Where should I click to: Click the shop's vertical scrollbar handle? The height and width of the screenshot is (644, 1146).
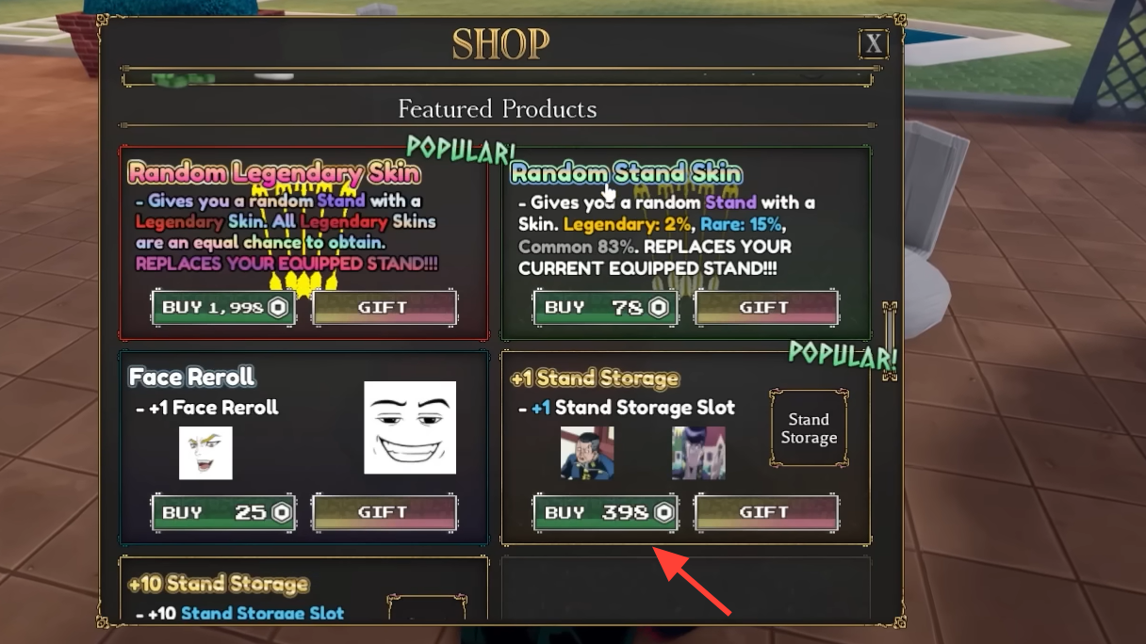pyautogui.click(x=889, y=341)
